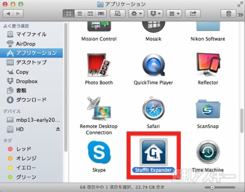Toggle full screen with corner arrows

[240, 4]
